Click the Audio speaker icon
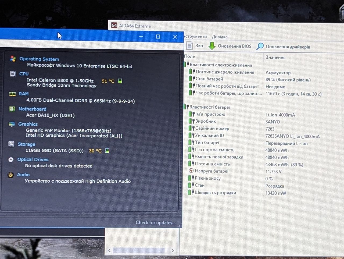344x259 pixels. point(11,175)
